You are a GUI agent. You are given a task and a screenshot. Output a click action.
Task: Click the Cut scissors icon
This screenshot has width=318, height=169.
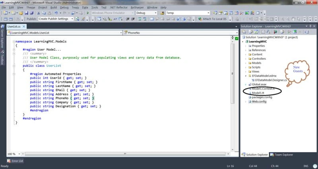point(39,13)
